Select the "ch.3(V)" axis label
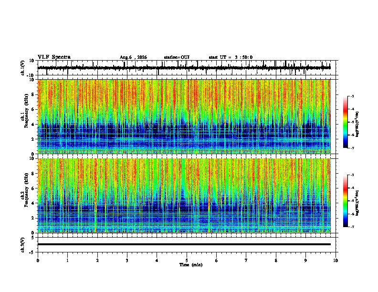378x292 pixels. 23,245
